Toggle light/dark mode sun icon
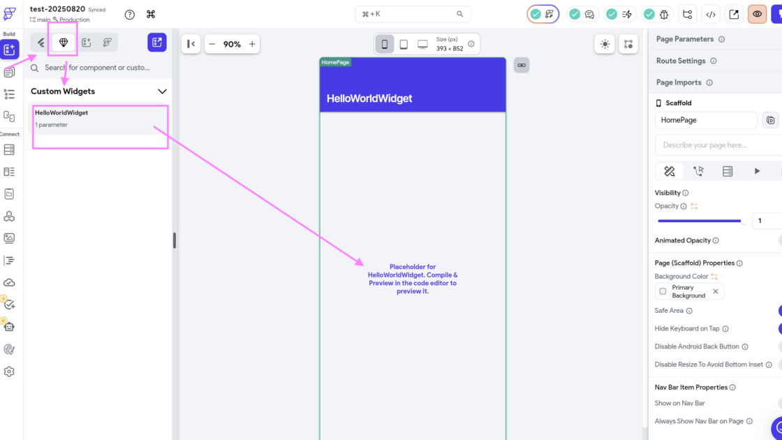 click(605, 44)
